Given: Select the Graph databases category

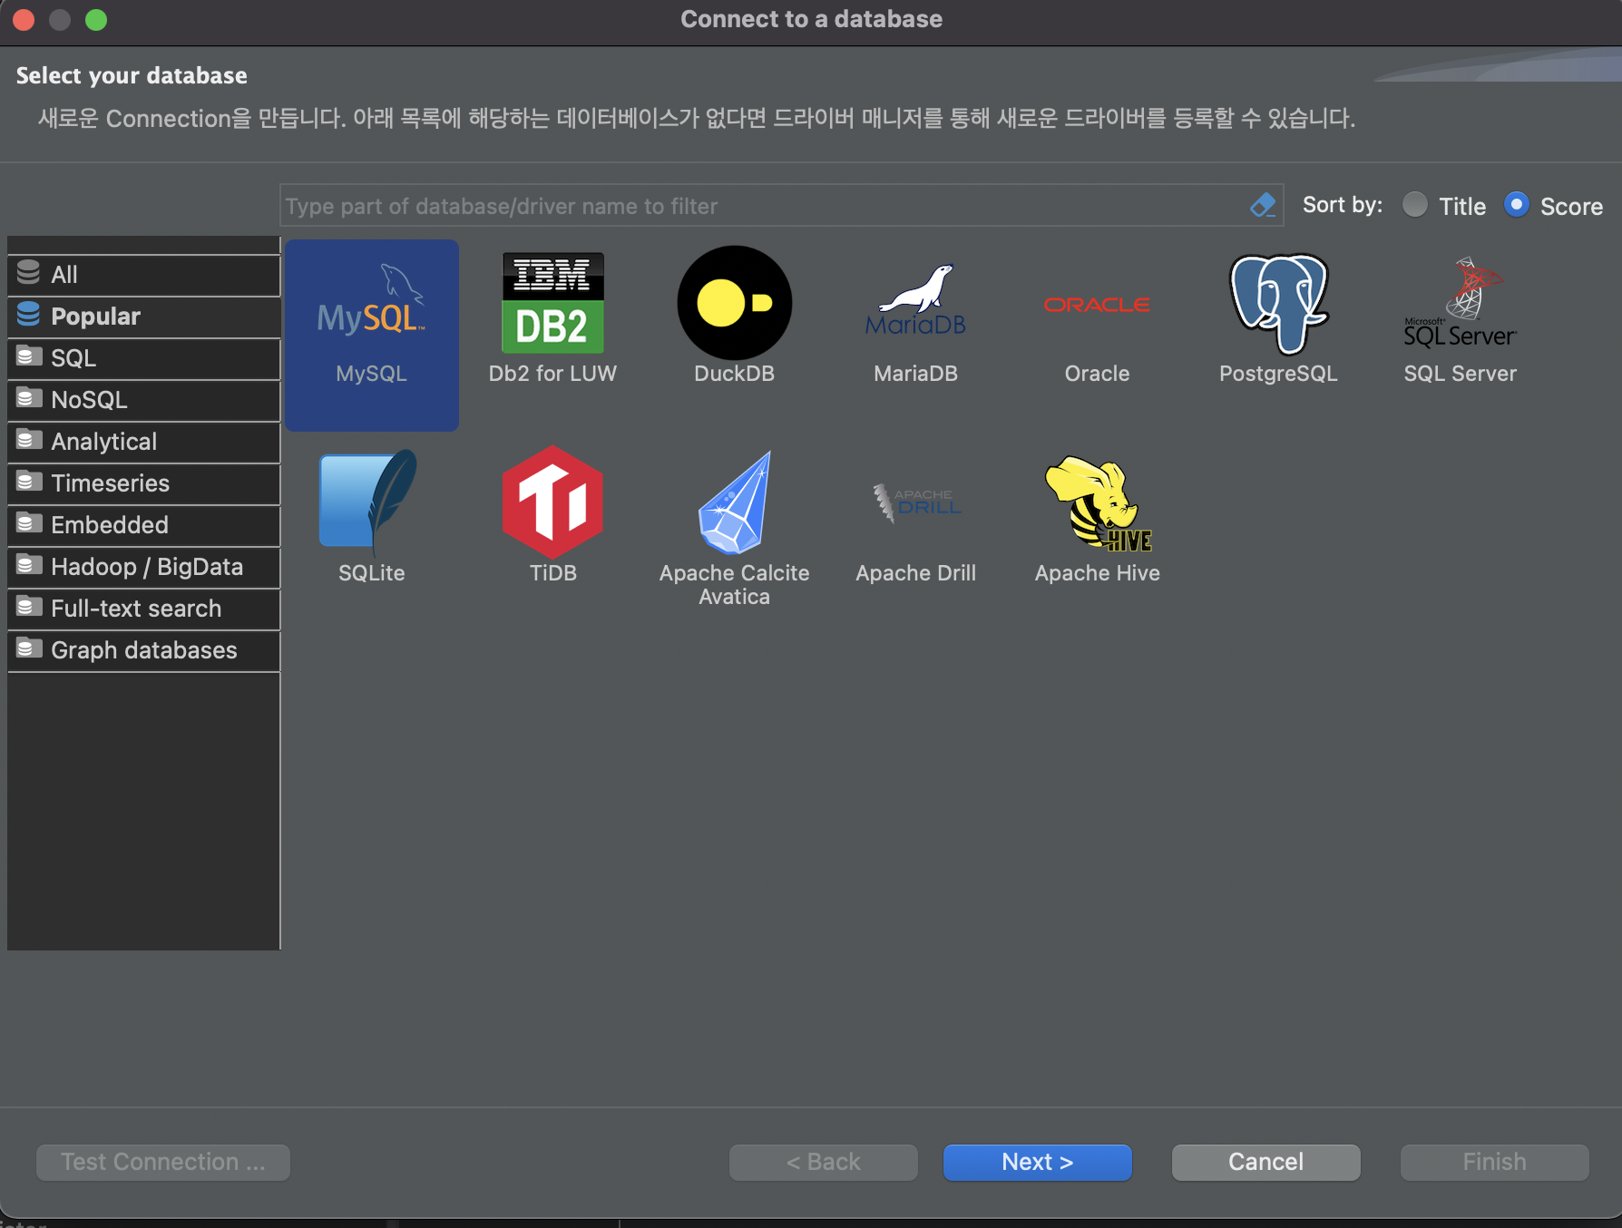Looking at the screenshot, I should (x=144, y=650).
